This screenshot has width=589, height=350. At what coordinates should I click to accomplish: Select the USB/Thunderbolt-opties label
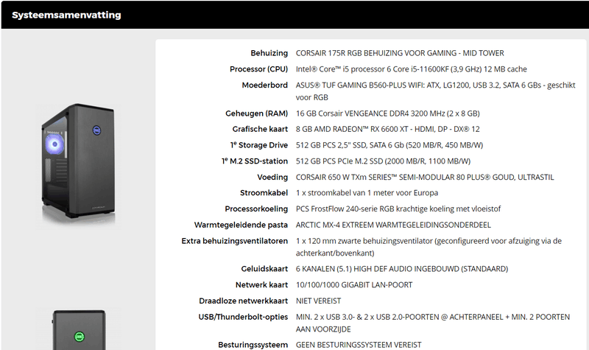[x=243, y=317]
